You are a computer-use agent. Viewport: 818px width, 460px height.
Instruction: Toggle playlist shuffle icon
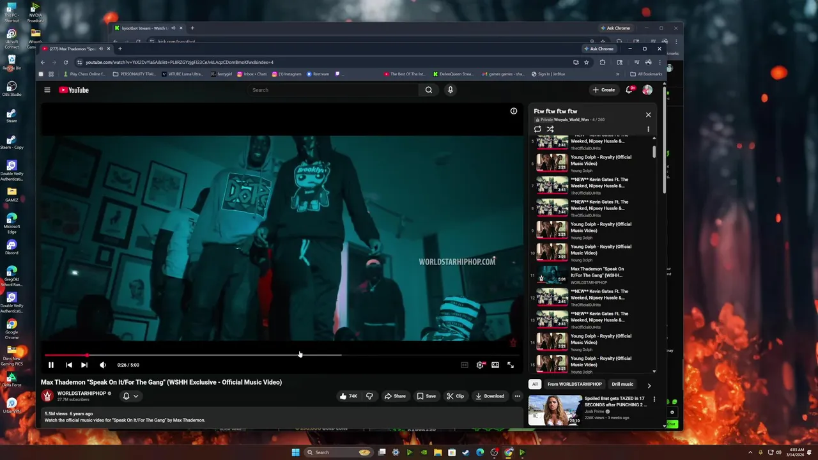(x=550, y=129)
